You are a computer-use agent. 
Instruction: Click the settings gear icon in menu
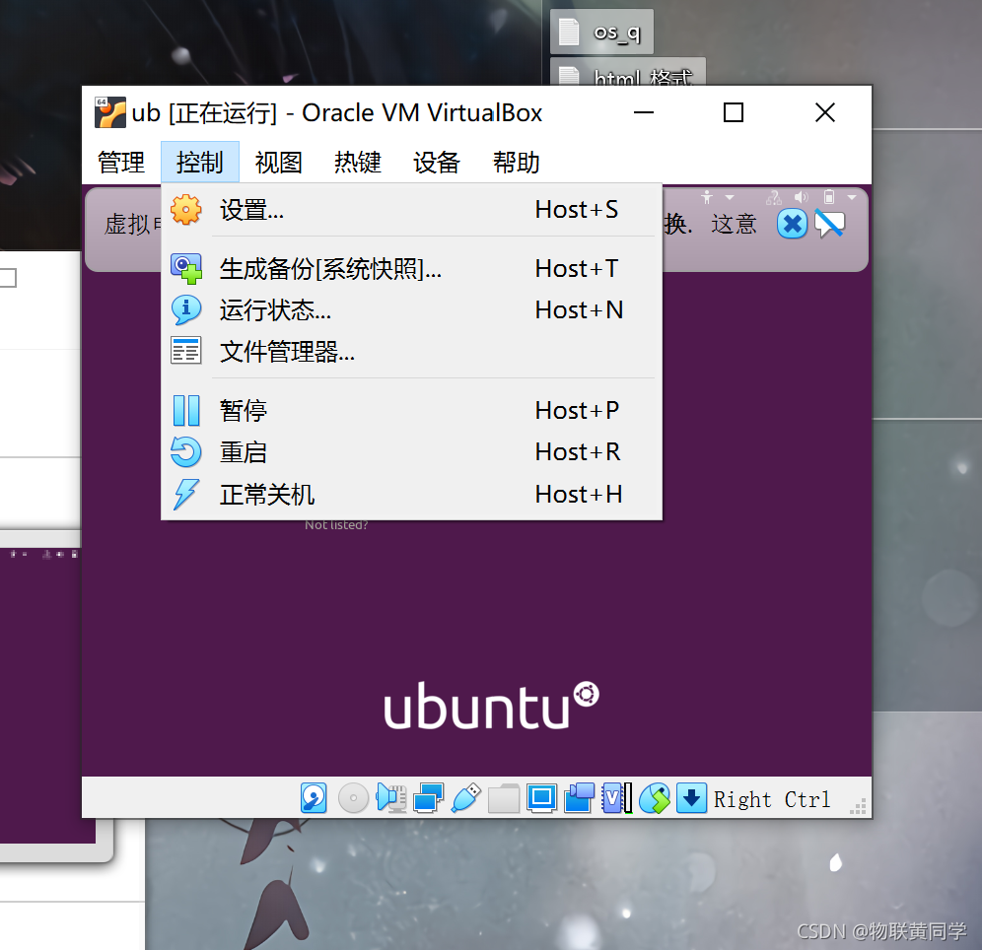click(186, 210)
